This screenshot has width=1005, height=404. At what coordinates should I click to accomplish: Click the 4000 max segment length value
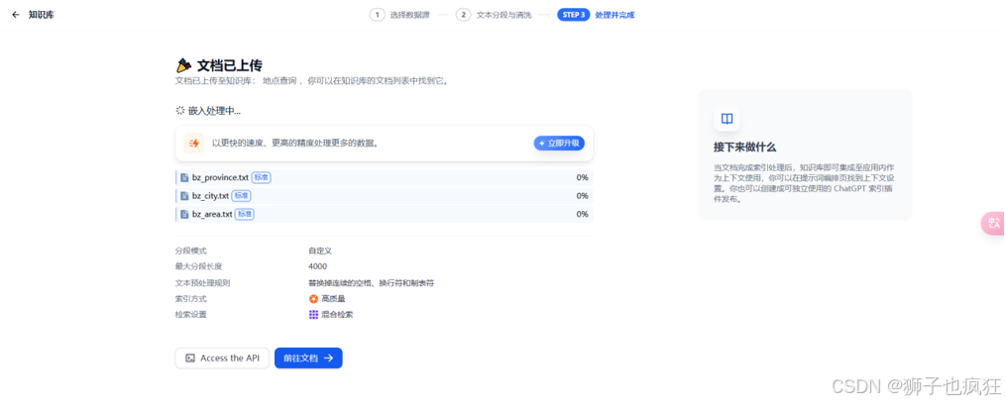point(317,266)
